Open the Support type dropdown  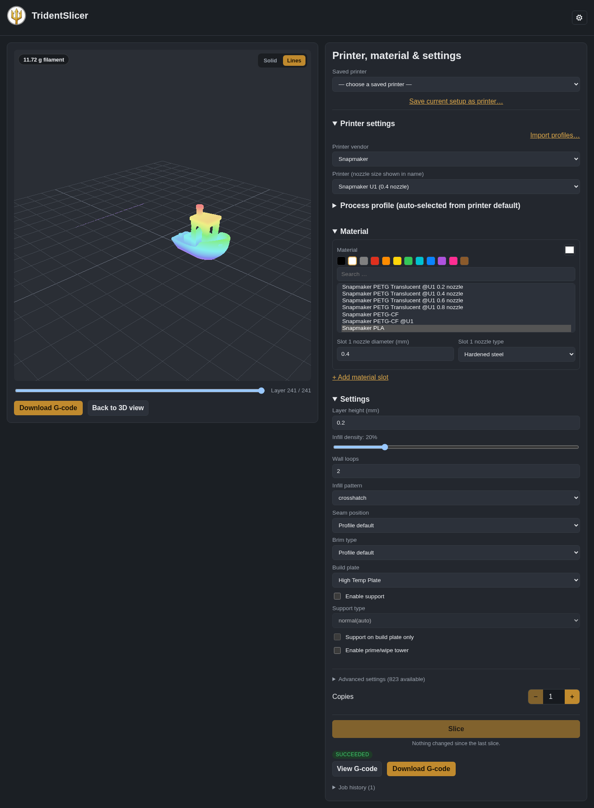[456, 621]
